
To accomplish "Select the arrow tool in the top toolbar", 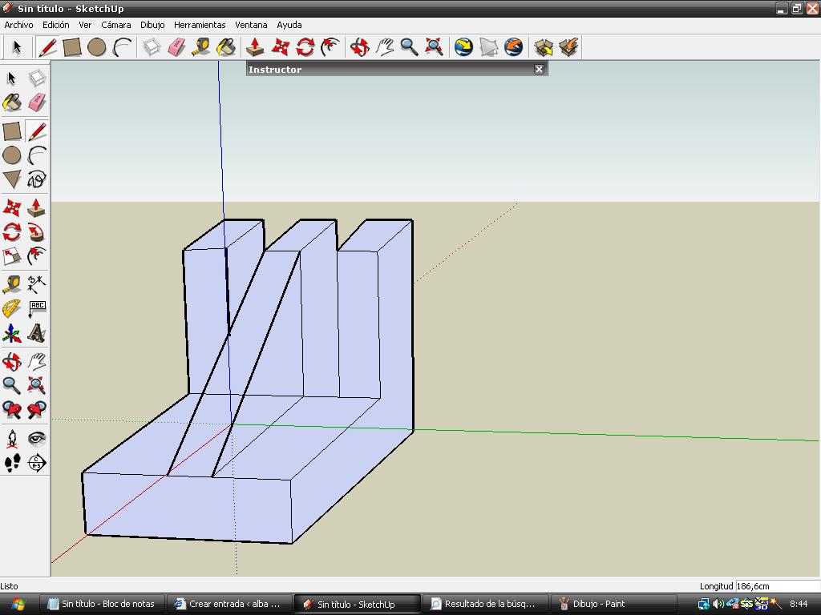I will click(17, 47).
